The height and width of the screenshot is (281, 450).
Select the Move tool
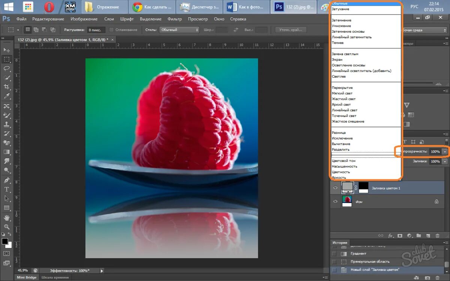click(x=7, y=50)
